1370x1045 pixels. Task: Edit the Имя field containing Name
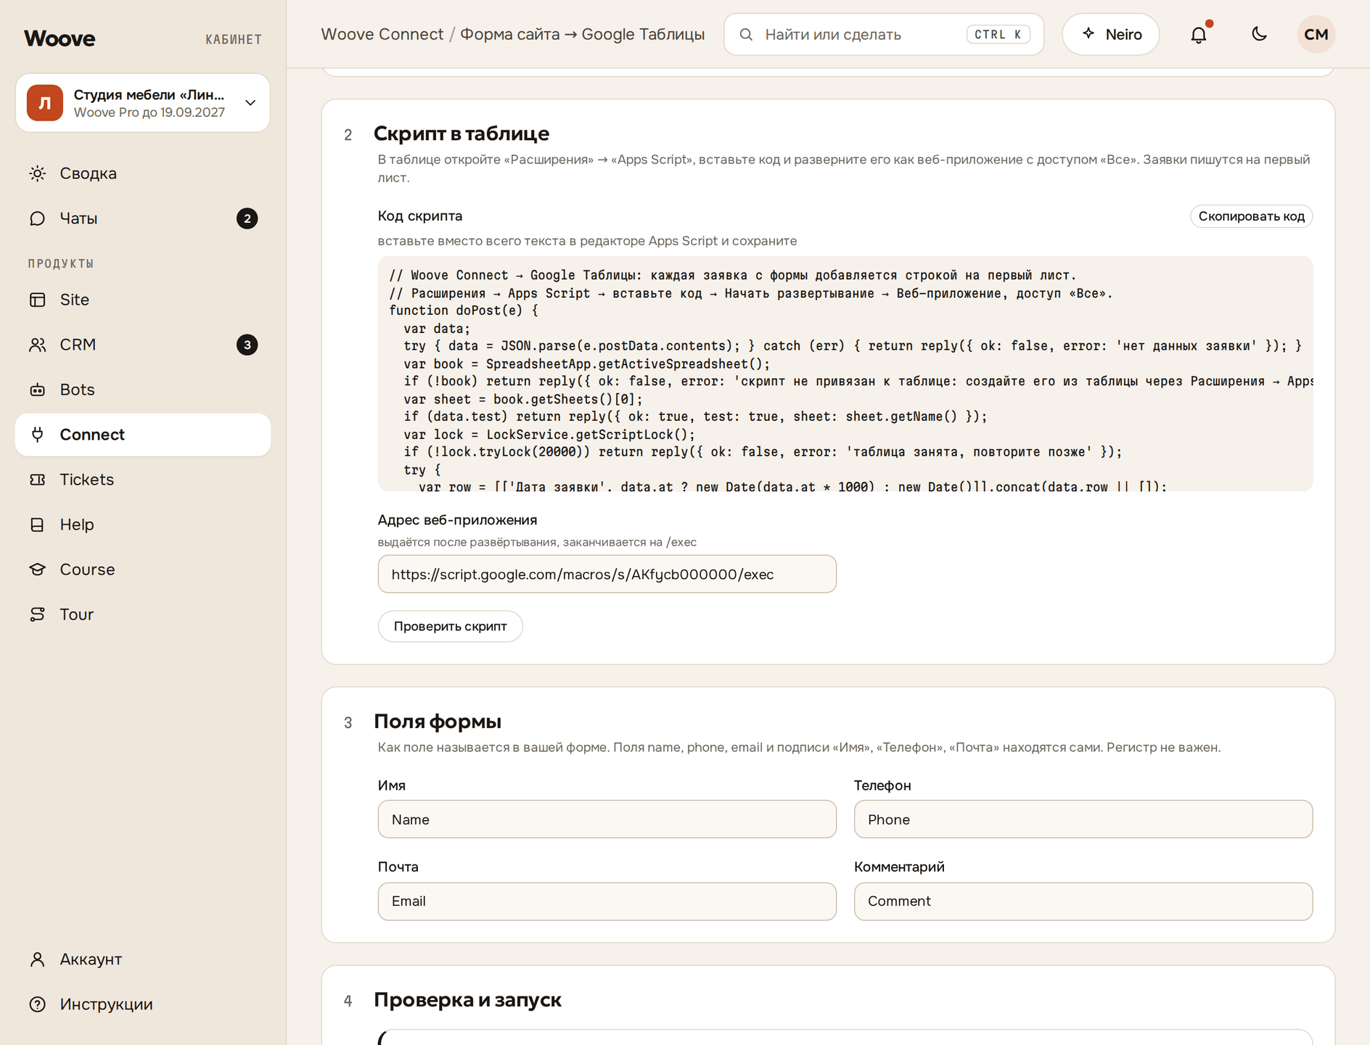pyautogui.click(x=607, y=819)
